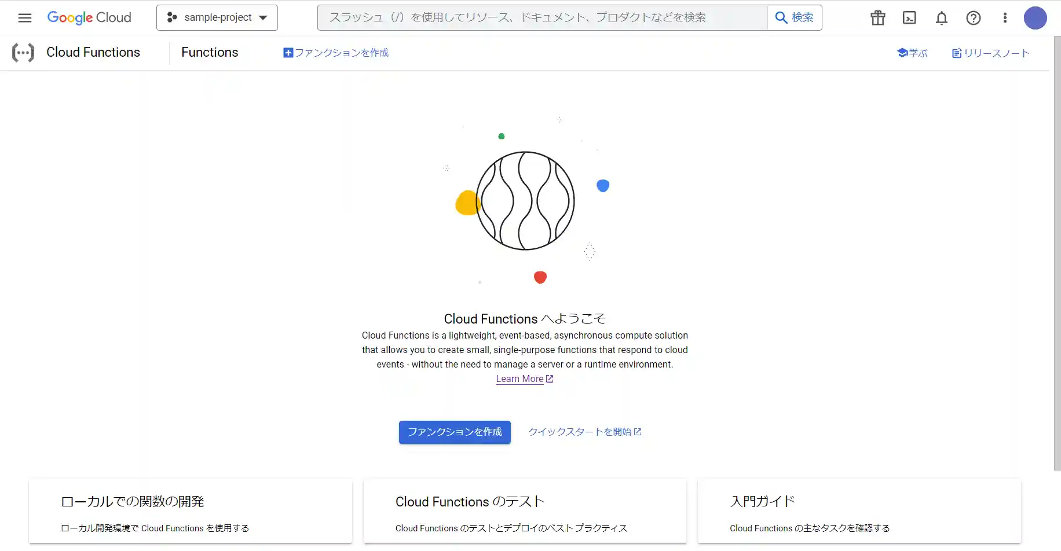Click the 検索 search button
Screen dimensions: 1061x551
795,17
